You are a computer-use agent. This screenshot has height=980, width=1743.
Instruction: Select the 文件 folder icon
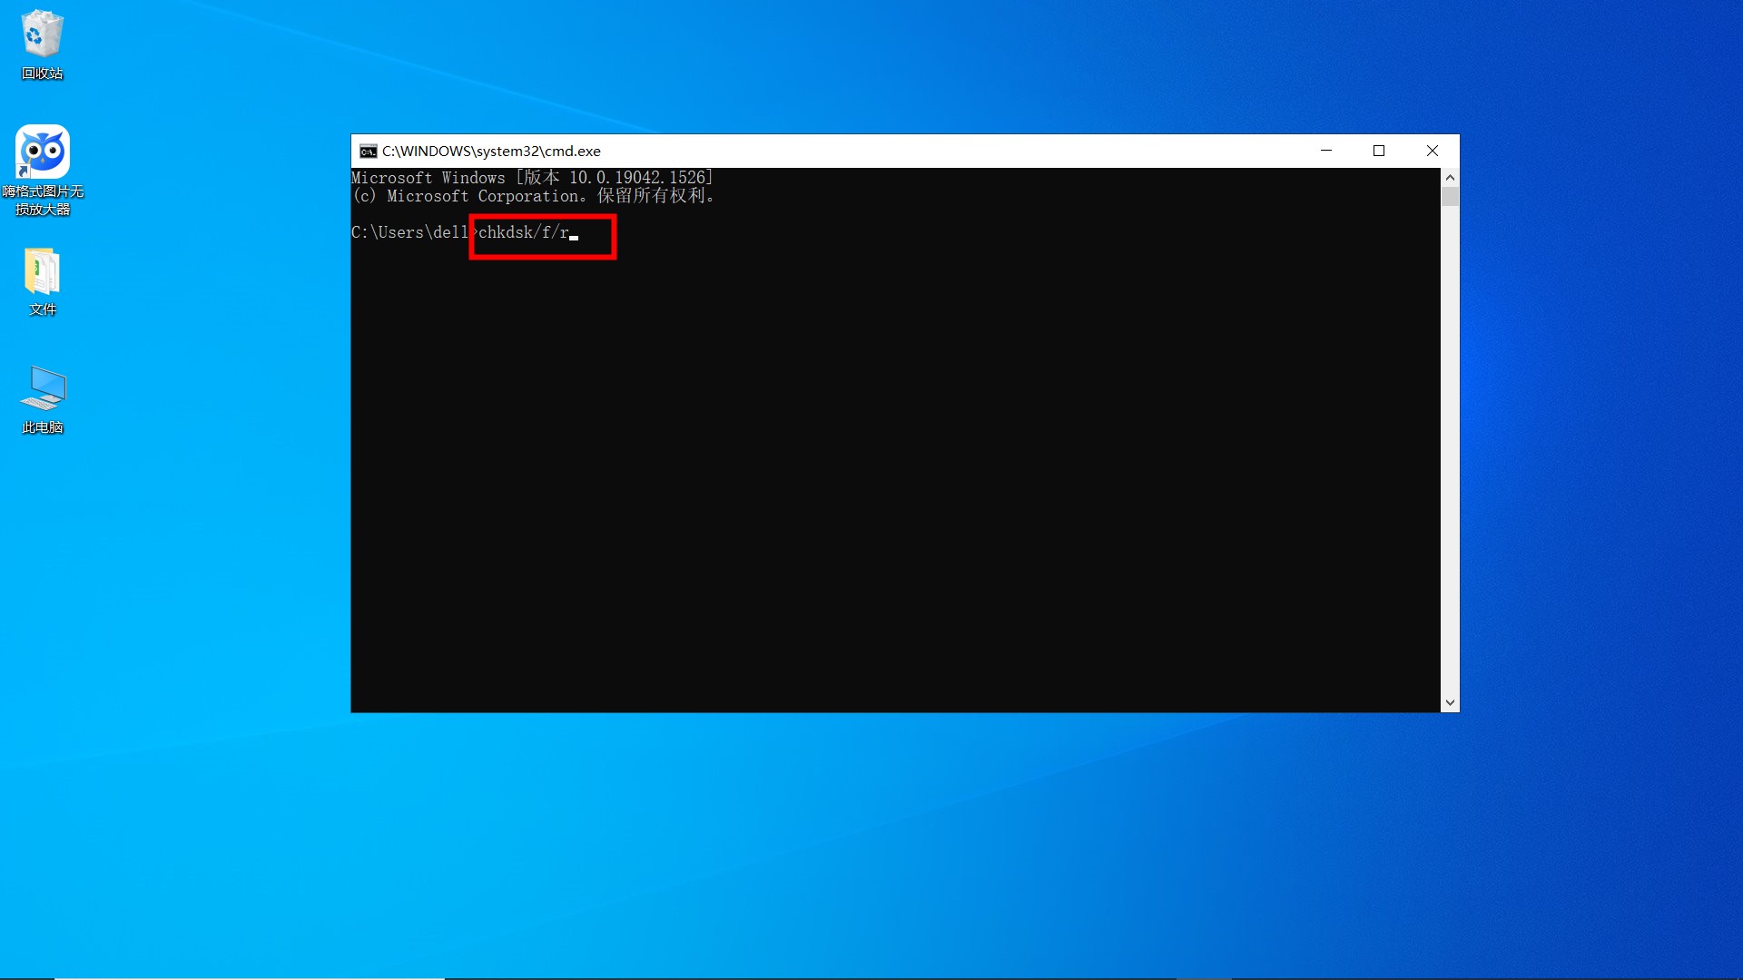[42, 271]
